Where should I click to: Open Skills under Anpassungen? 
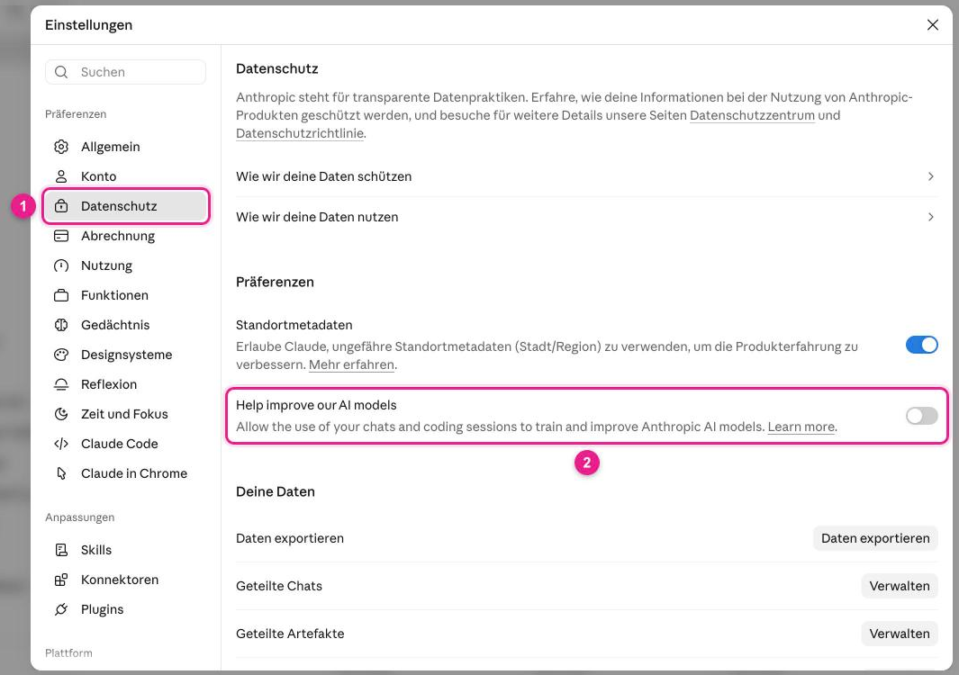126,550
